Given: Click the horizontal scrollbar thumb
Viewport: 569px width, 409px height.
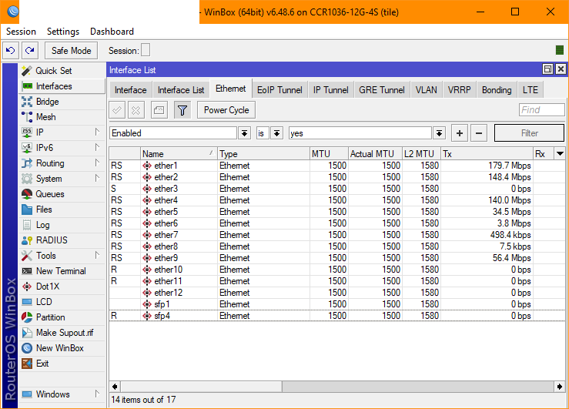Looking at the screenshot, I should [x=202, y=387].
